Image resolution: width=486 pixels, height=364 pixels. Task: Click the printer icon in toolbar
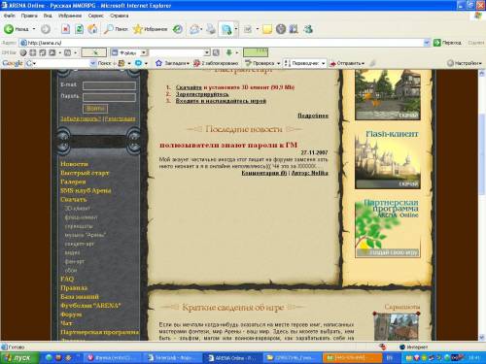[x=211, y=29]
